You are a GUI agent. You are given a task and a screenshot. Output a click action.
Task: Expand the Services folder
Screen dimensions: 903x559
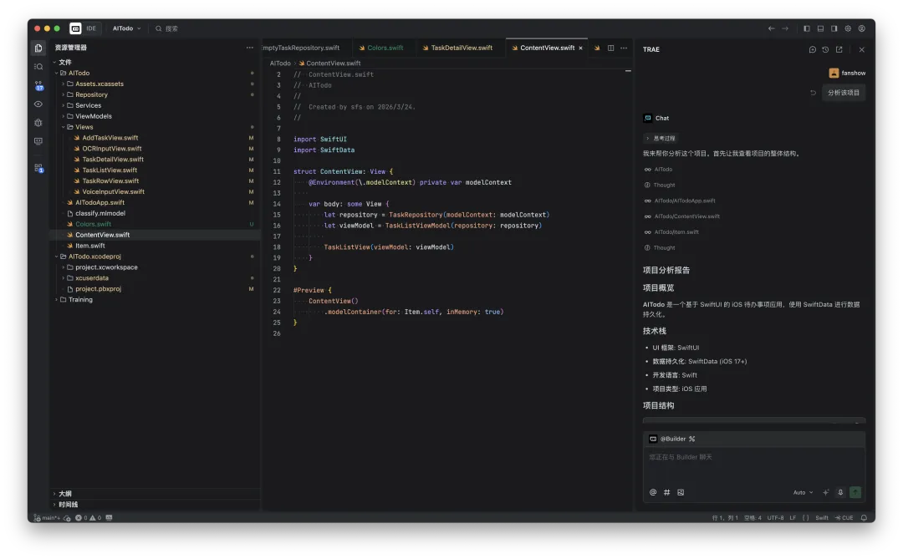pyautogui.click(x=88, y=105)
